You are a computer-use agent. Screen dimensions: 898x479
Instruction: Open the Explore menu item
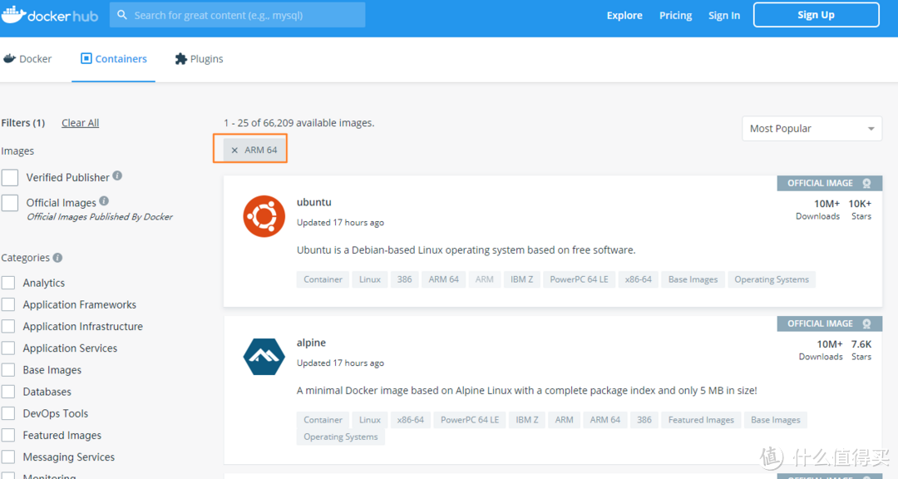click(x=624, y=16)
